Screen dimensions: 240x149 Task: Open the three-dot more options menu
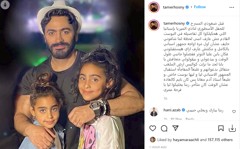[231, 7]
